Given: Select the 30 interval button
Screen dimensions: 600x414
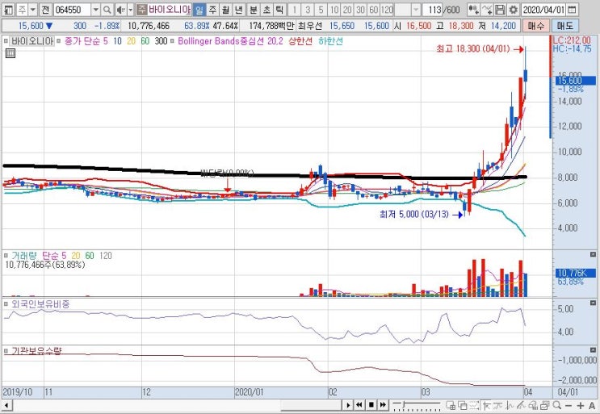Looking at the screenshot, I should coord(360,10).
